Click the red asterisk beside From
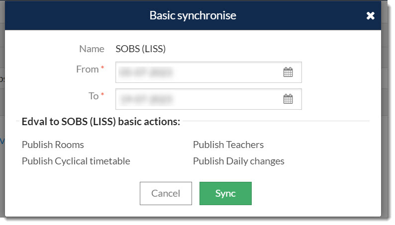The width and height of the screenshot is (395, 225). 102,68
